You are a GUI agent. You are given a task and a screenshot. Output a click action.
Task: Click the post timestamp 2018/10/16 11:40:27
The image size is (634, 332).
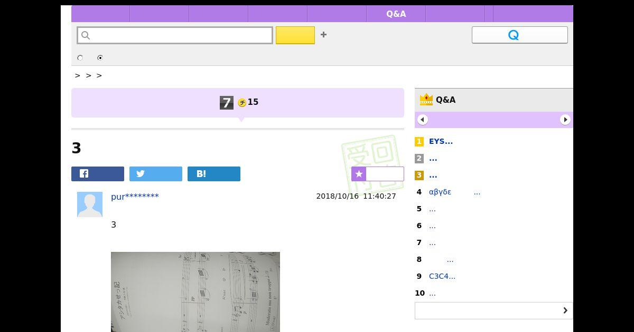356,196
